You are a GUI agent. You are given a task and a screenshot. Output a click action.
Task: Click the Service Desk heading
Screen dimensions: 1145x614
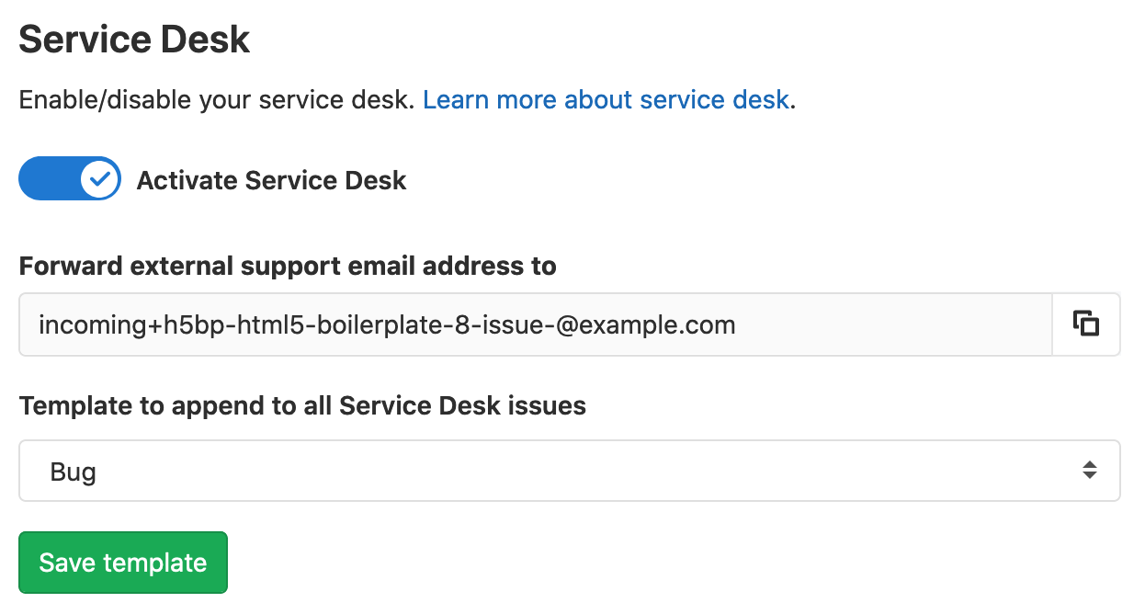(134, 40)
